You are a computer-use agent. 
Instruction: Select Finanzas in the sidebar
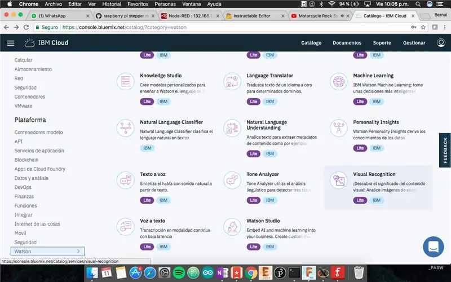tap(24, 196)
